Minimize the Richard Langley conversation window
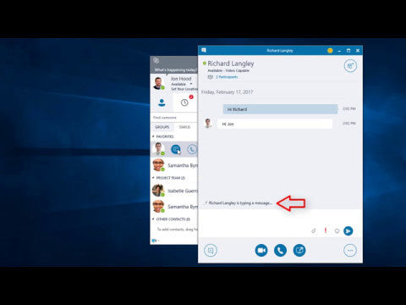 339,51
